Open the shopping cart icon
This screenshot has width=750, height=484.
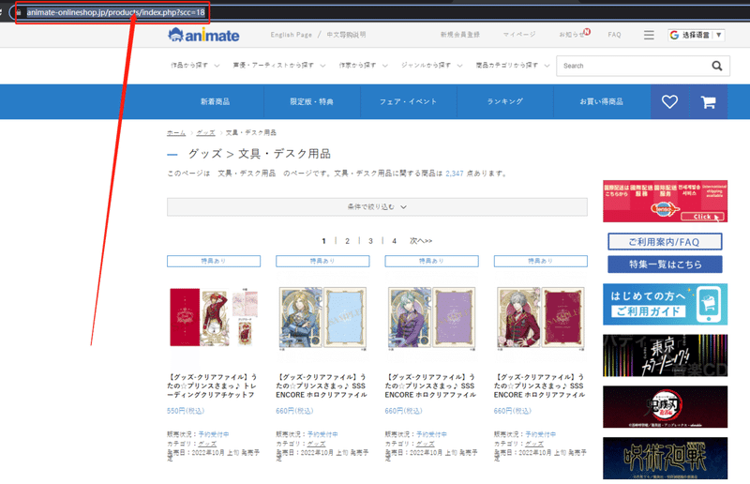tap(709, 101)
